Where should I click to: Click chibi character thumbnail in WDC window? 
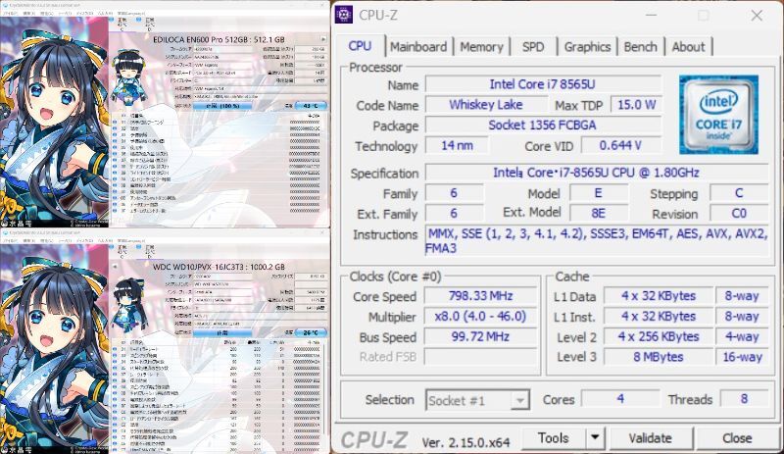pyautogui.click(x=129, y=303)
